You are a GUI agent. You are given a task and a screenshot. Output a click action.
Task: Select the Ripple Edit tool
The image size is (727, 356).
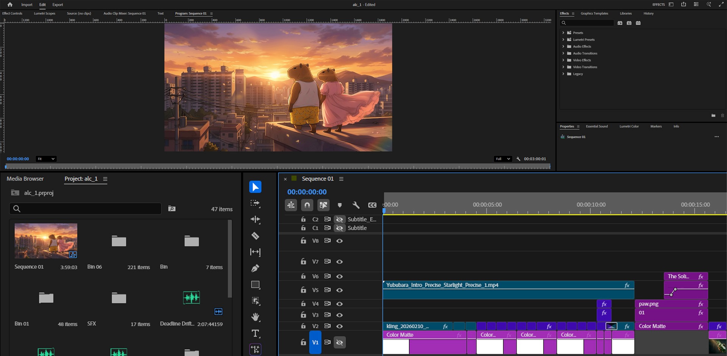pyautogui.click(x=255, y=219)
